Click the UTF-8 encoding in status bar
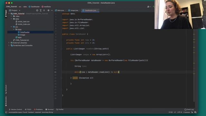206x116 pixels. (x=180, y=112)
